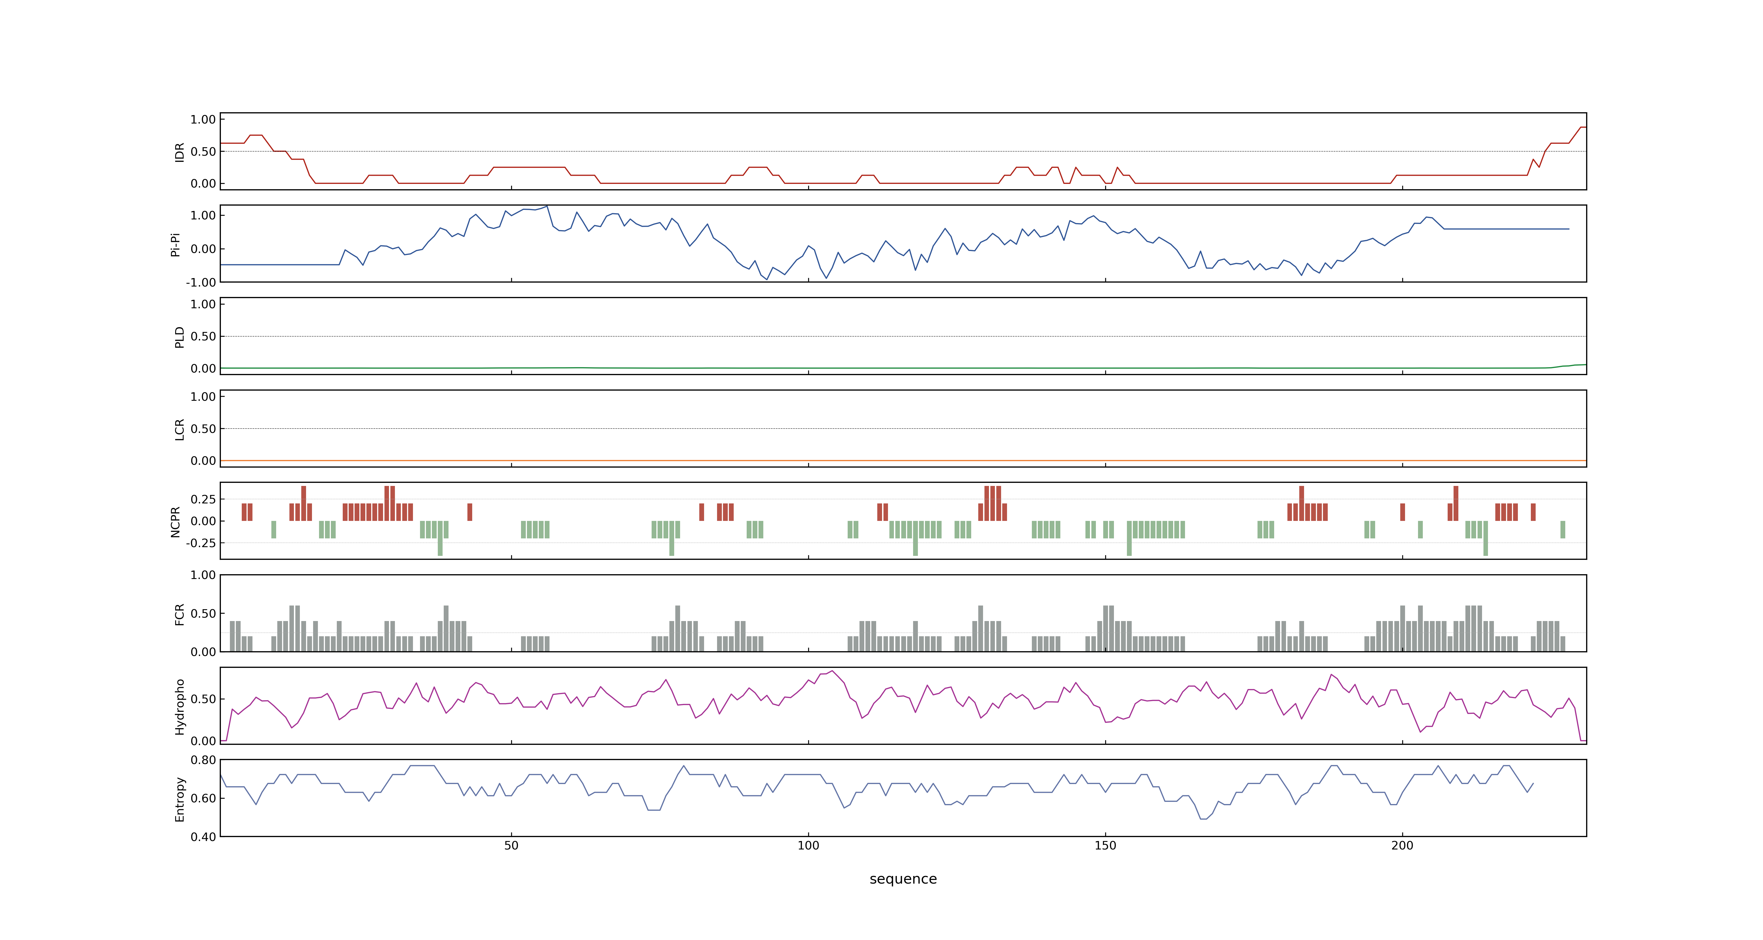1763x940 pixels.
Task: Click the -1.00 tick of Pi-Pi plot
Action: pos(201,283)
